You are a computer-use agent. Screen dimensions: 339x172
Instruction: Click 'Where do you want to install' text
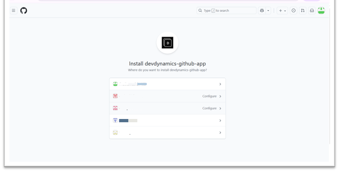pos(167,70)
